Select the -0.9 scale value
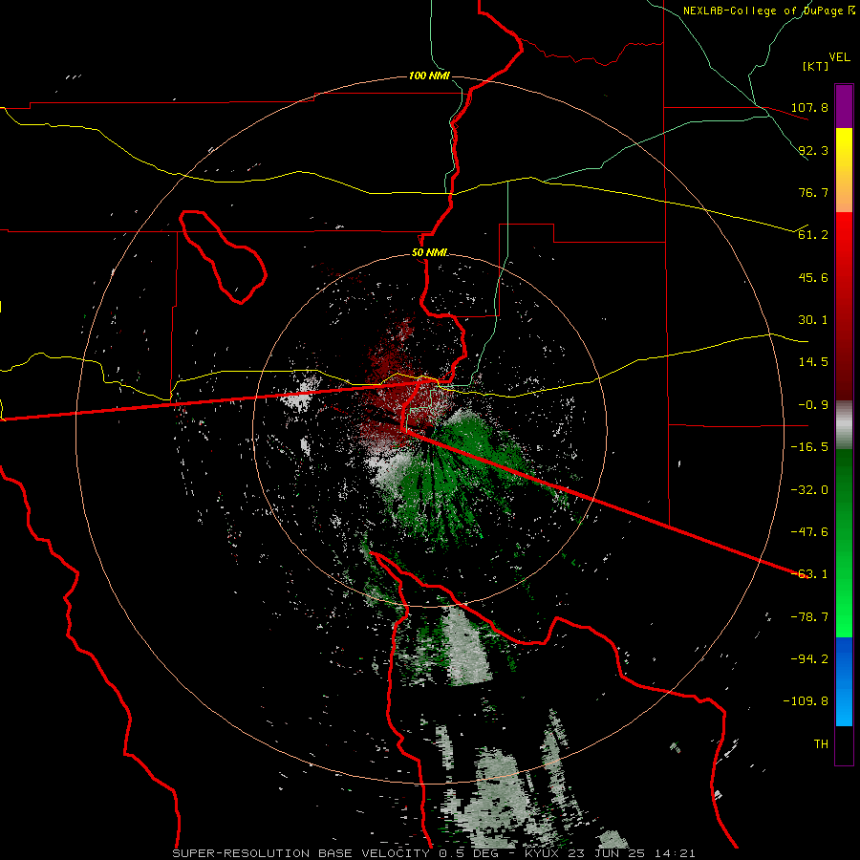860x860 pixels. (x=813, y=405)
